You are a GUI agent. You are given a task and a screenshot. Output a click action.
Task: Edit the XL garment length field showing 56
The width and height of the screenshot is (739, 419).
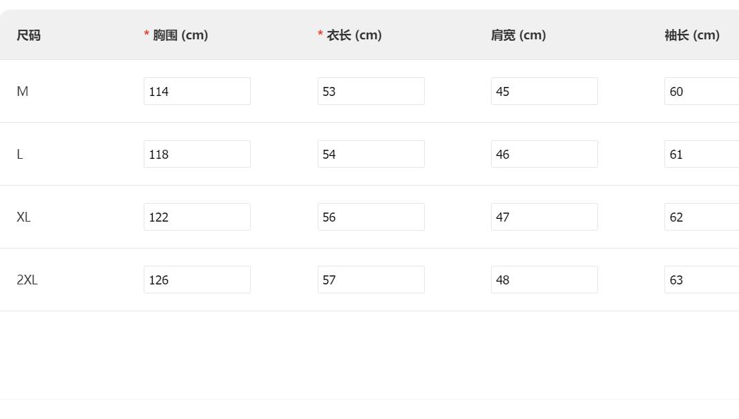point(371,217)
